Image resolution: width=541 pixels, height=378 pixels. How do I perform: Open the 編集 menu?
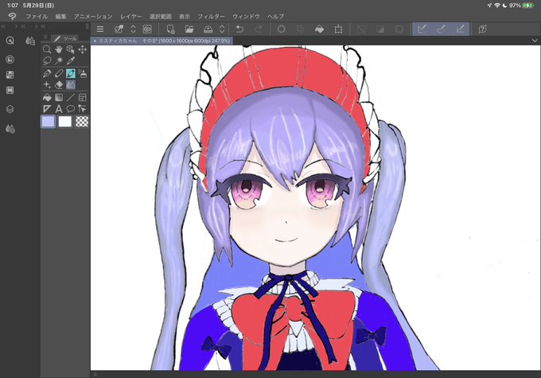(60, 16)
